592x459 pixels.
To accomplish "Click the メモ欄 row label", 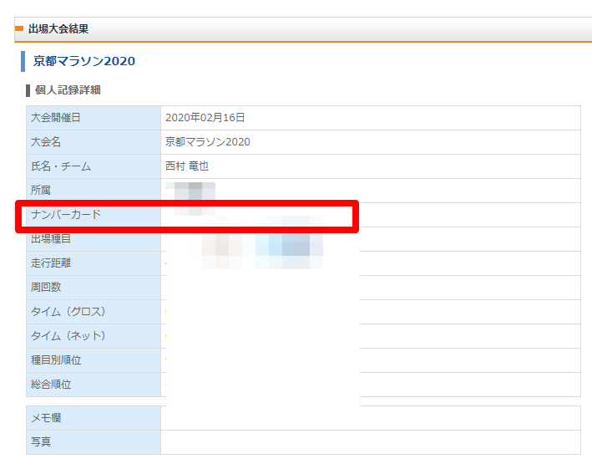I will pos(46,418).
